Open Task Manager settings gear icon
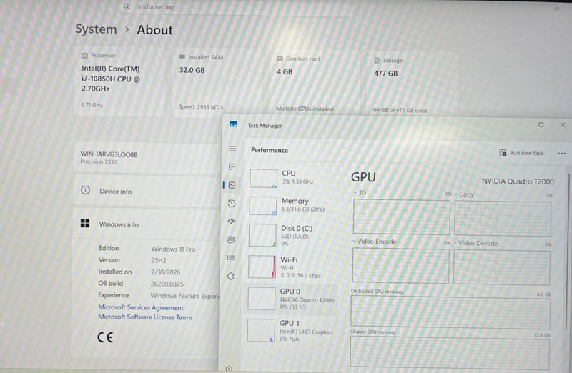The width and height of the screenshot is (572, 373). (x=229, y=369)
